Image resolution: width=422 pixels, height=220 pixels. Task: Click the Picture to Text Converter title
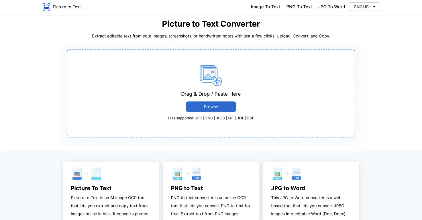tap(211, 24)
